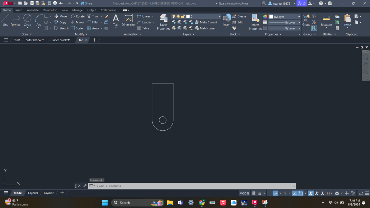Screen dimensions: 370x208
Task: Open the annotation scale 1:1 dropdown
Action: click(x=330, y=193)
